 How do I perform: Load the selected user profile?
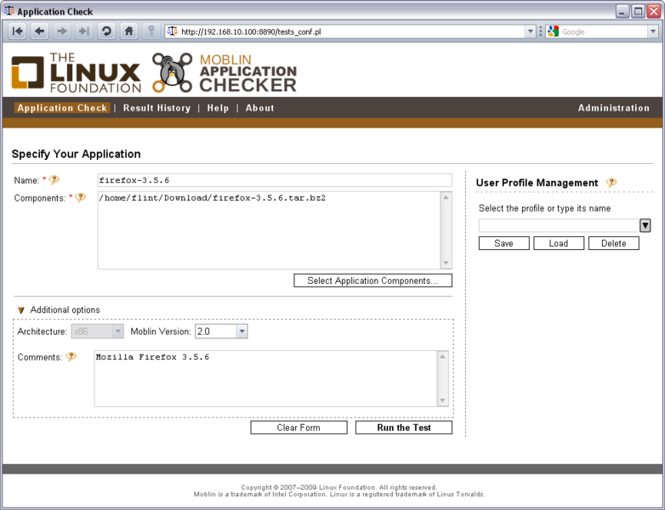tap(559, 243)
